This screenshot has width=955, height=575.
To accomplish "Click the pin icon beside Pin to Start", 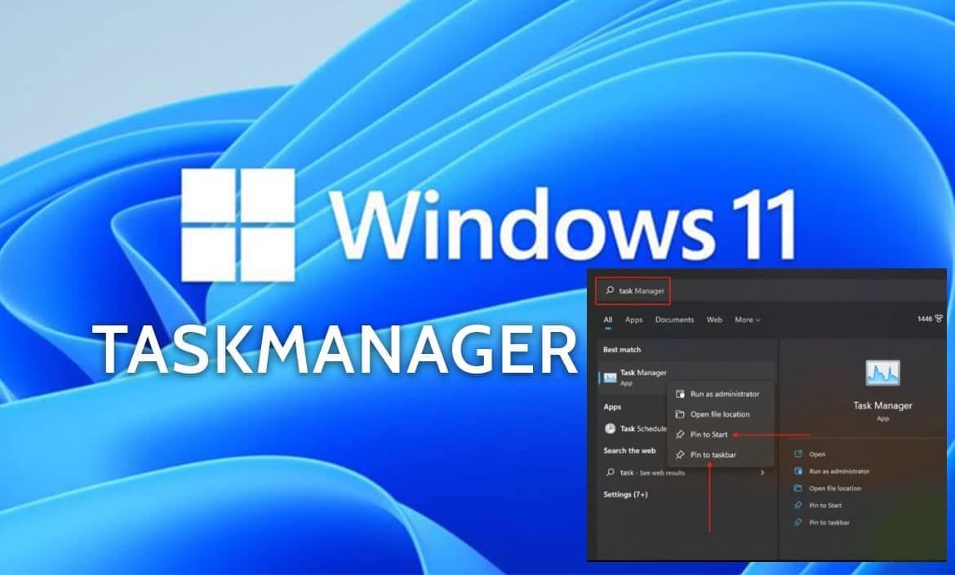I will pyautogui.click(x=680, y=435).
